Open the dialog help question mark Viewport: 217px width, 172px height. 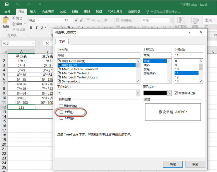coord(190,32)
